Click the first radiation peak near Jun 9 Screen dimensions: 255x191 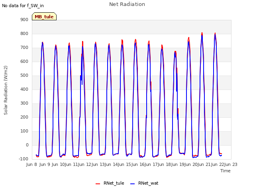click(x=43, y=42)
